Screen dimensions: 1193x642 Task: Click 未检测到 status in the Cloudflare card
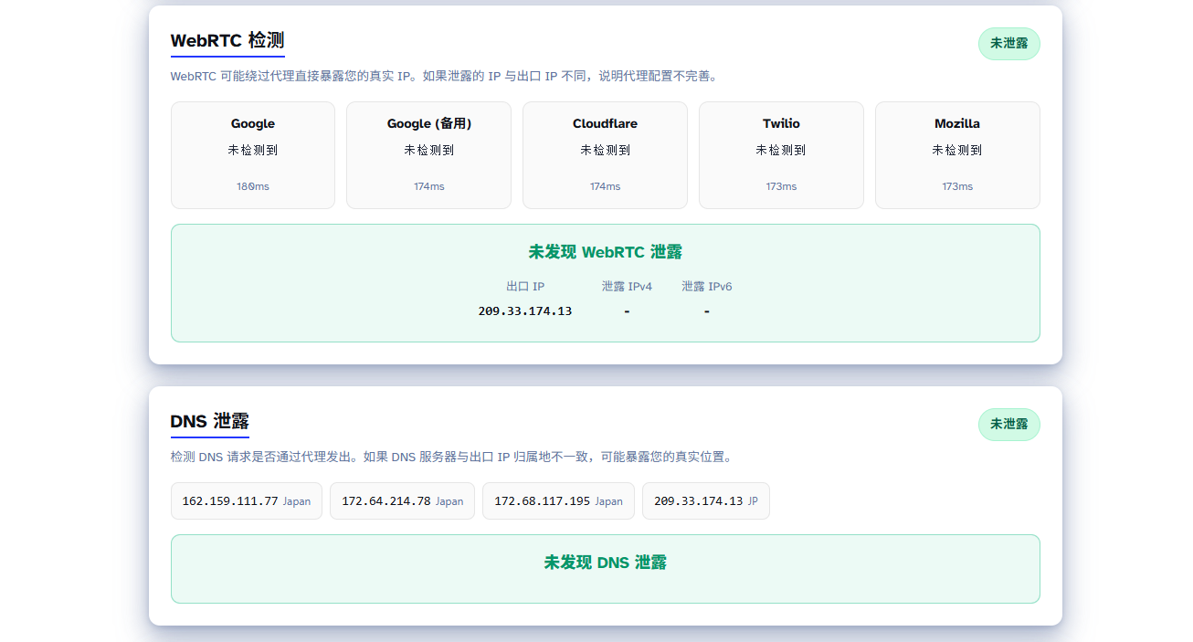point(605,150)
